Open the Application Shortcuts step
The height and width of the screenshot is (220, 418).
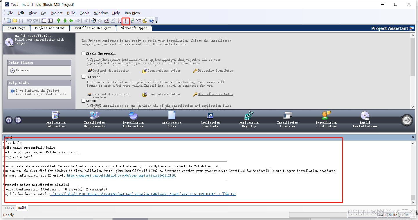point(210,119)
